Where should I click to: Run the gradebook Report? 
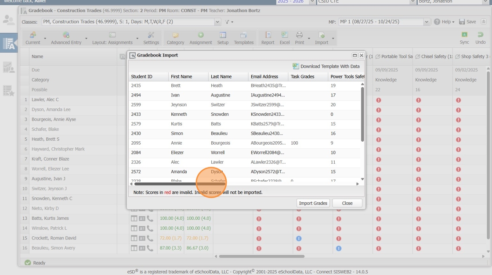[268, 38]
